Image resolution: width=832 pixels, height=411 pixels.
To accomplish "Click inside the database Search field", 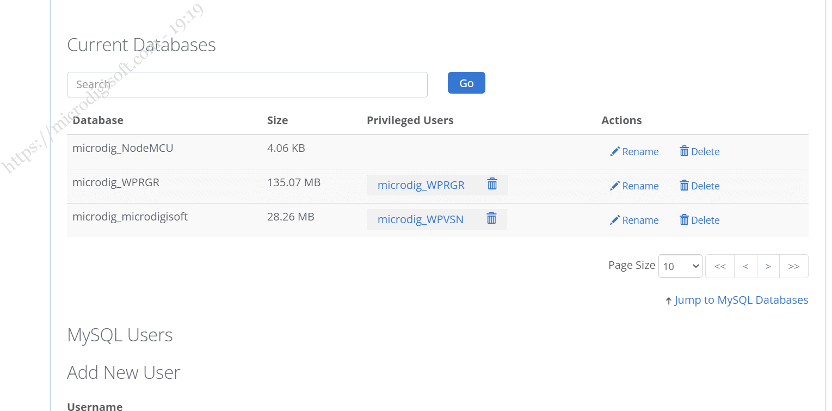I will point(247,84).
